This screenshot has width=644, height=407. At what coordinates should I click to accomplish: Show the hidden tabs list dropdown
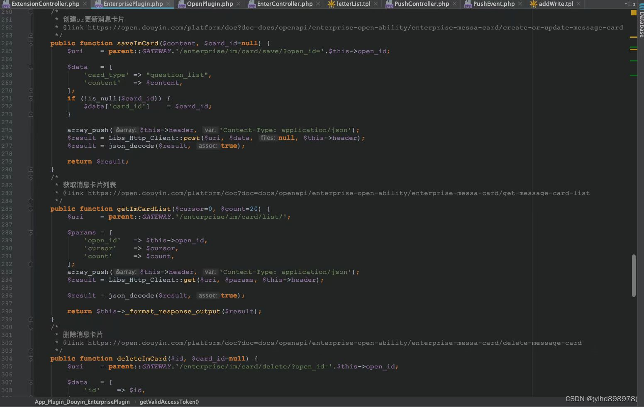629,4
